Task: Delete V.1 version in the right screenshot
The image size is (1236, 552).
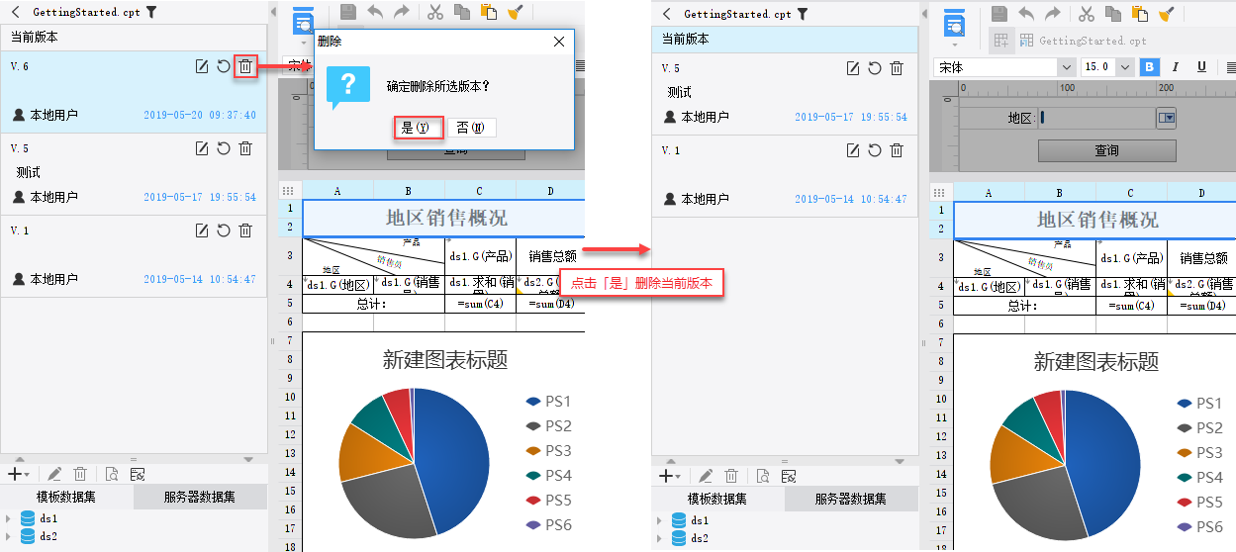Action: 897,150
